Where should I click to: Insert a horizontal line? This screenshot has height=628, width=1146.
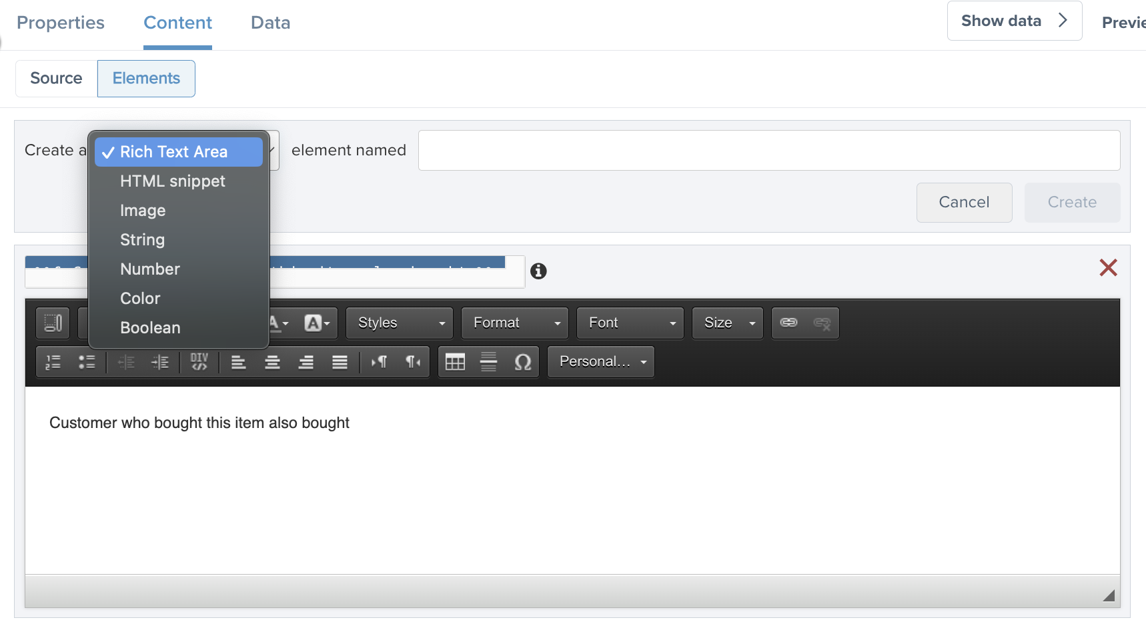(x=489, y=362)
